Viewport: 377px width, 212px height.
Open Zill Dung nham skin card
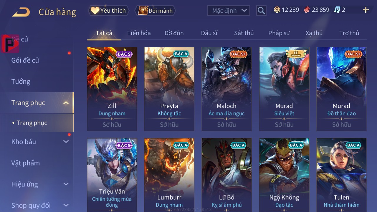(112, 89)
